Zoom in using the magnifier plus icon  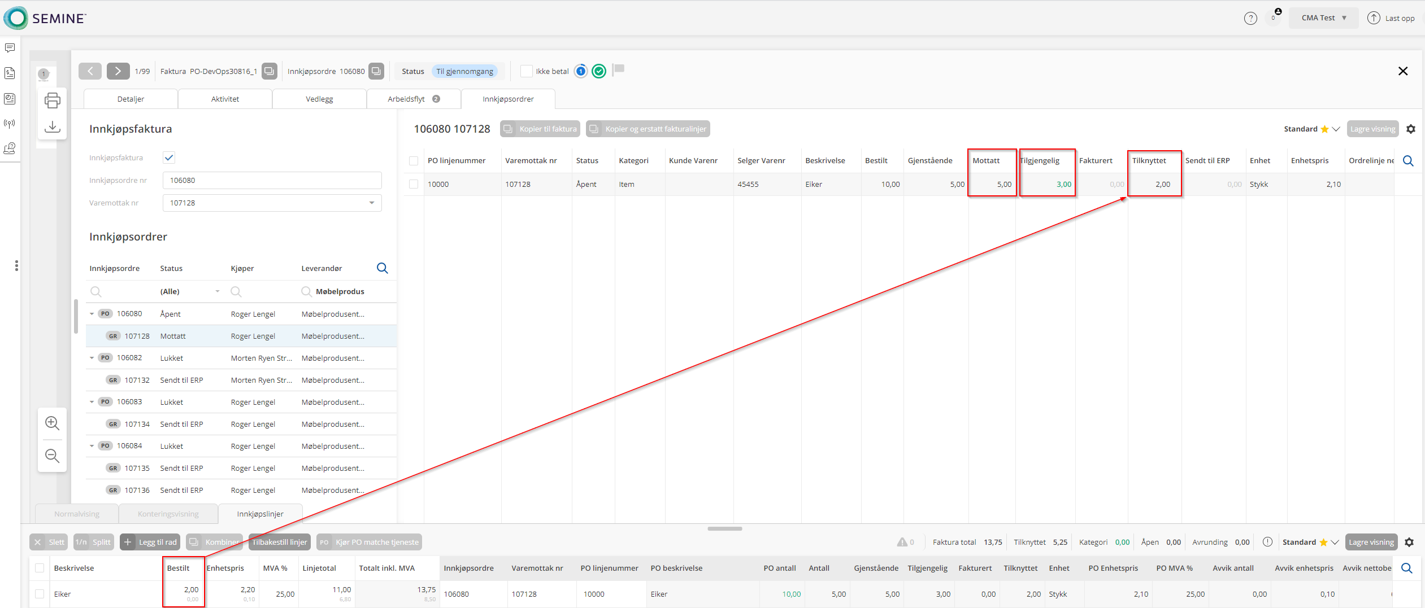[x=52, y=423]
